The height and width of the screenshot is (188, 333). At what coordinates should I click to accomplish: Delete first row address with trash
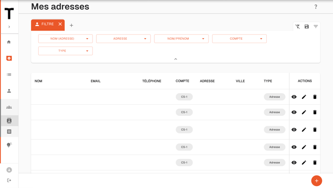pyautogui.click(x=315, y=97)
